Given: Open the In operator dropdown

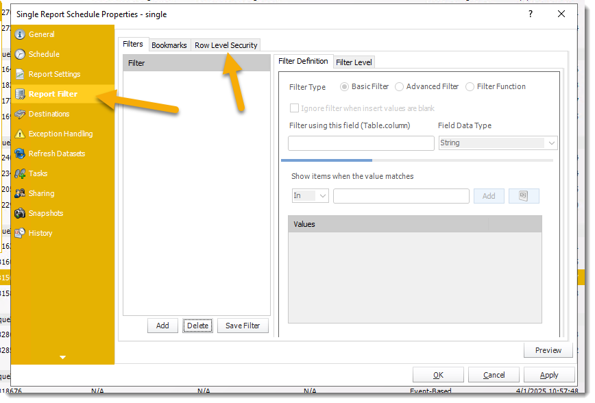Looking at the screenshot, I should (310, 196).
